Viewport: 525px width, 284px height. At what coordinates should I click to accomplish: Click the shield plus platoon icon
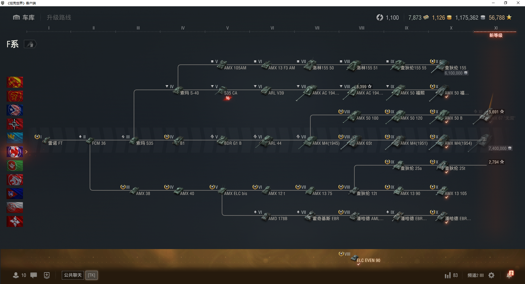click(x=47, y=275)
